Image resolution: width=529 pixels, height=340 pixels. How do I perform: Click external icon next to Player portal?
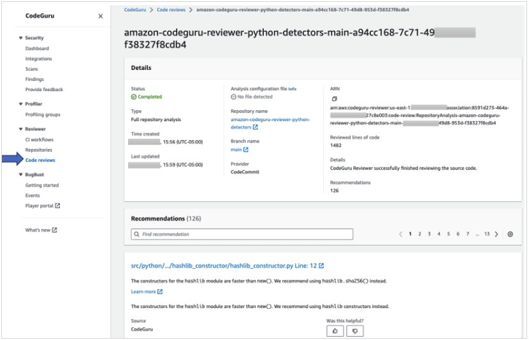tap(57, 206)
